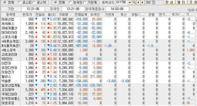Select the 코스닥 radio button
The image size is (197, 106).
(x=34, y=2)
